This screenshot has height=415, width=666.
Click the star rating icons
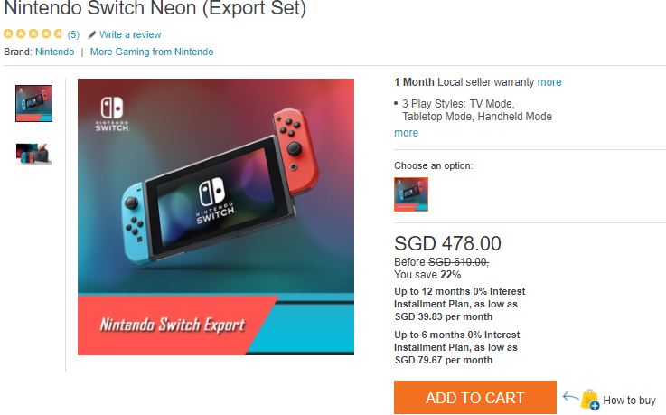tap(33, 34)
